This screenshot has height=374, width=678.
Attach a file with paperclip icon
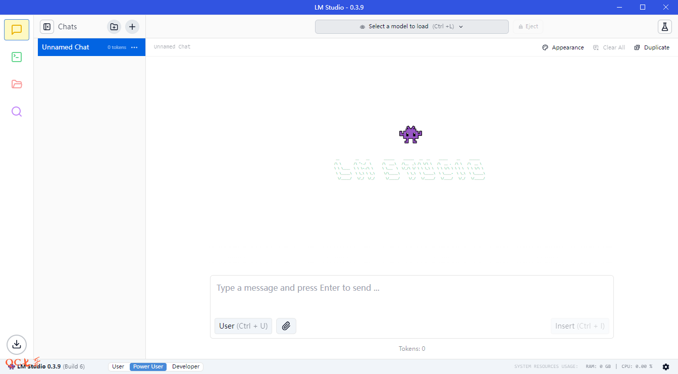click(286, 326)
